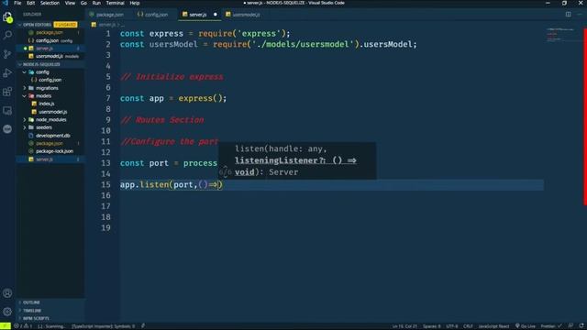Collapse the NODEJS-SEQUELIZE project section
This screenshot has height=330, width=587.
click(x=20, y=64)
